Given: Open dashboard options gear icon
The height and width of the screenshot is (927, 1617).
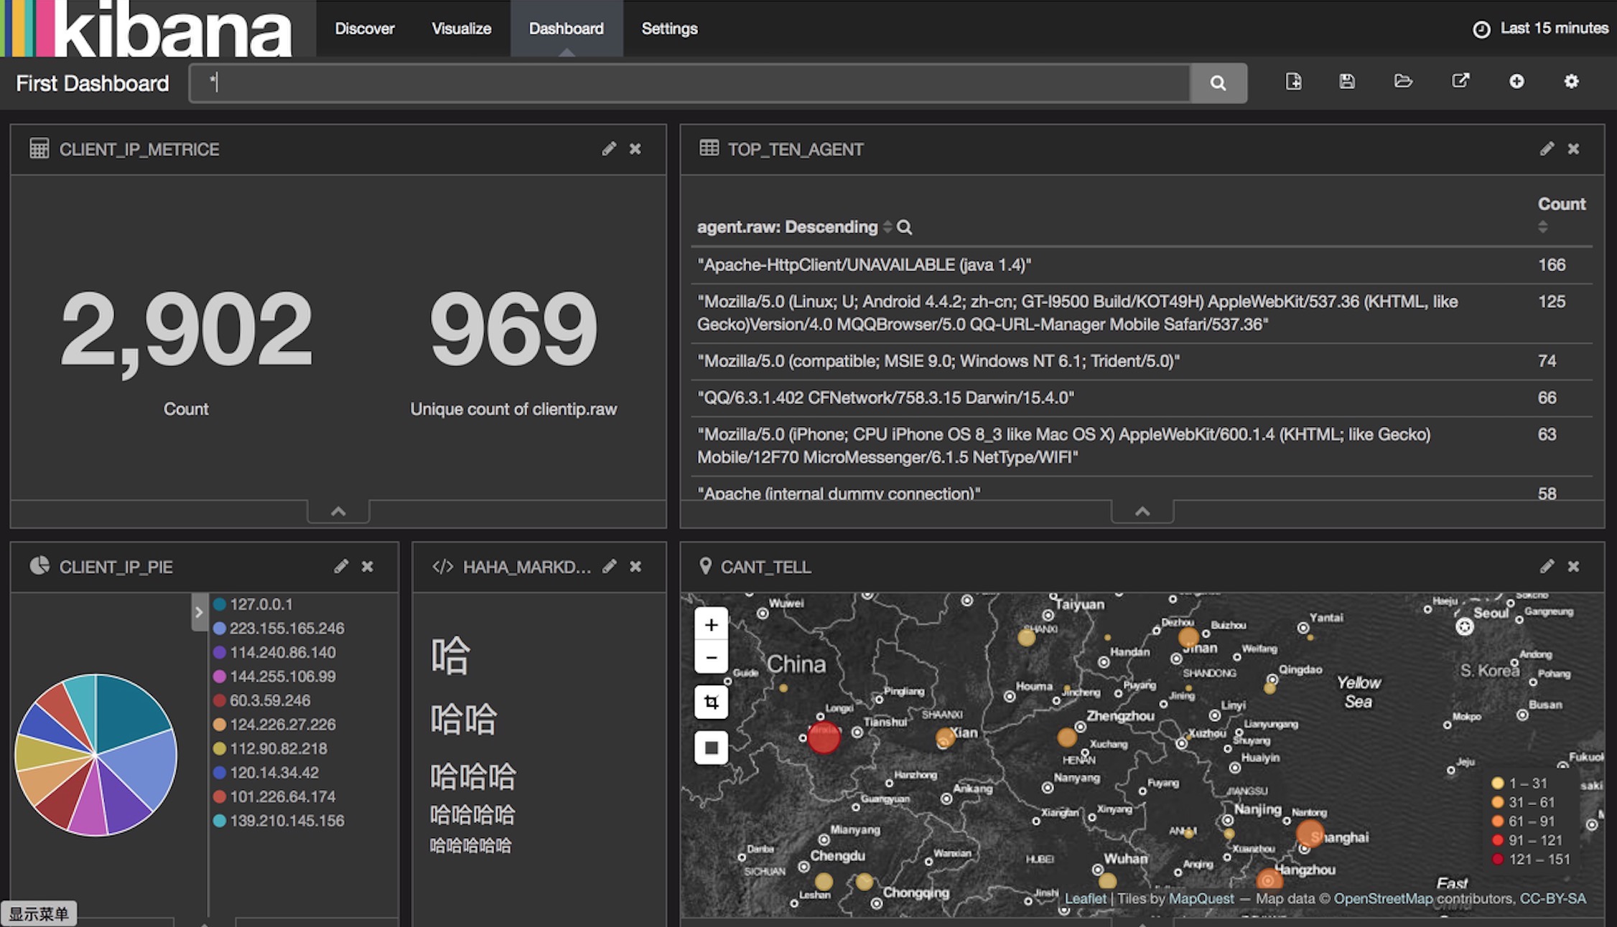Looking at the screenshot, I should [1572, 82].
